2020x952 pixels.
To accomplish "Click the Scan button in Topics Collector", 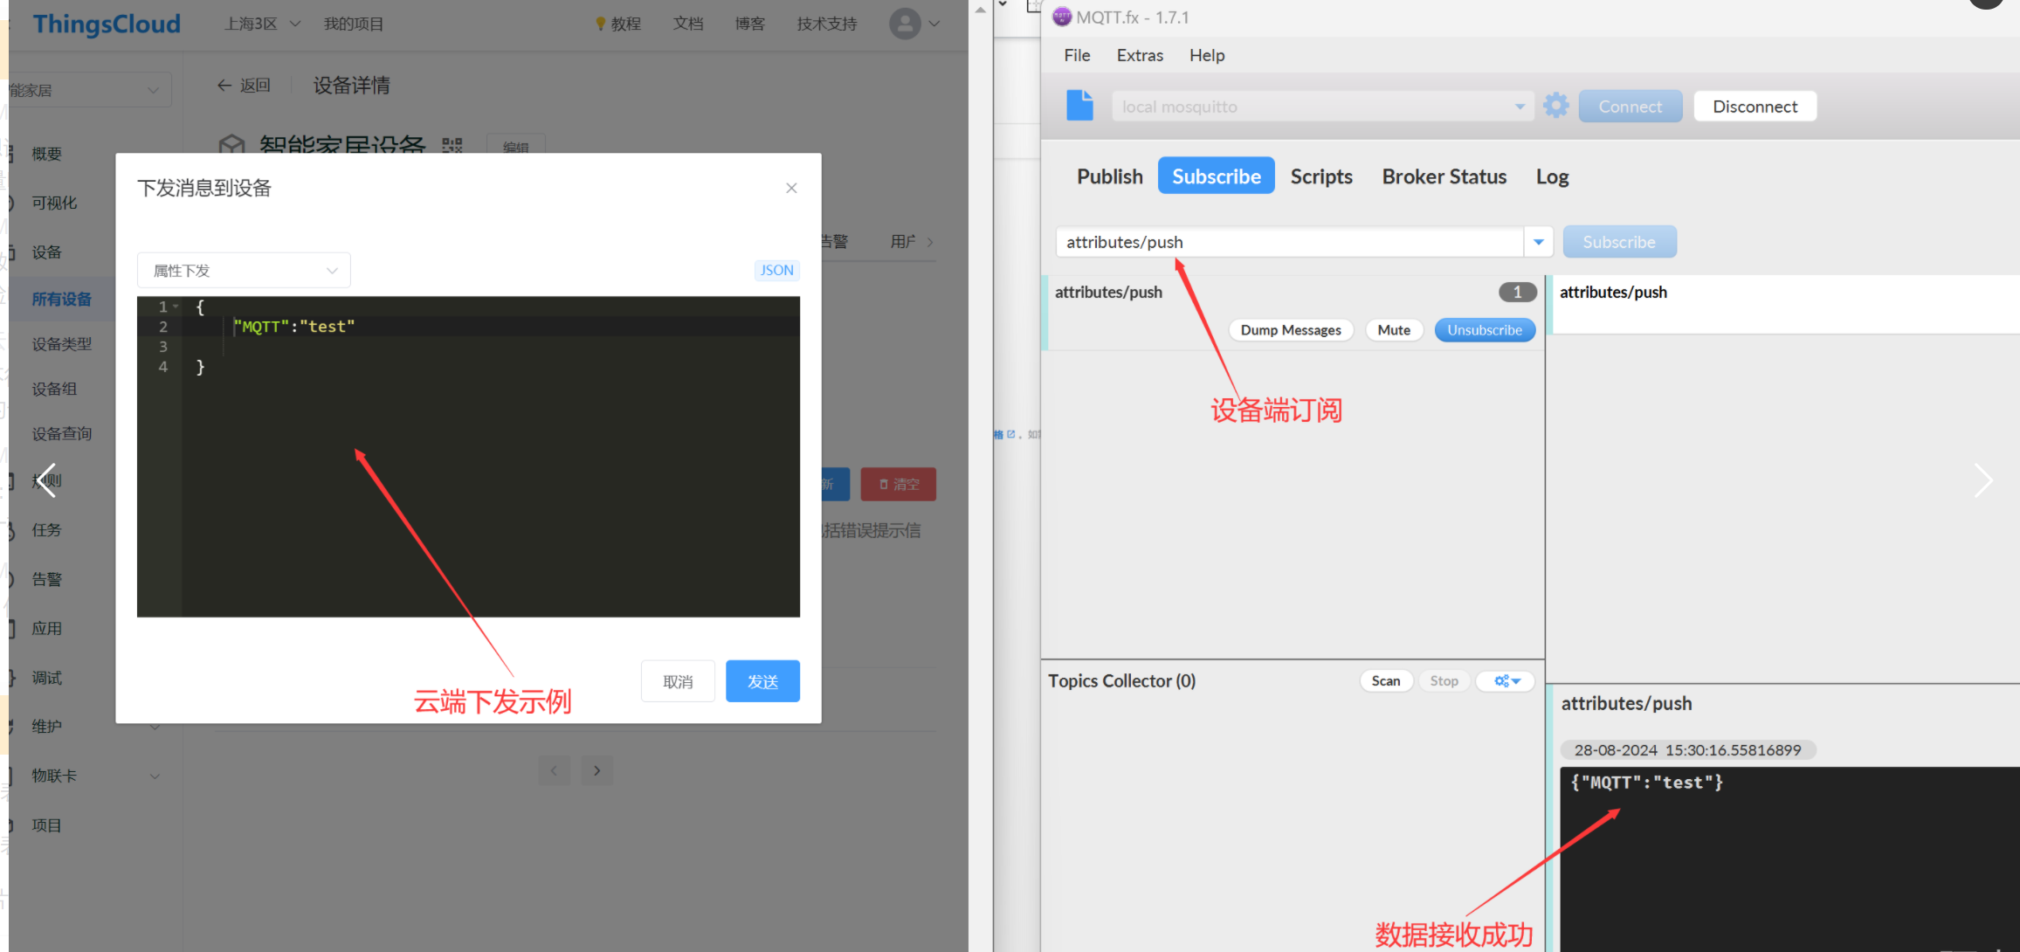I will pos(1385,681).
